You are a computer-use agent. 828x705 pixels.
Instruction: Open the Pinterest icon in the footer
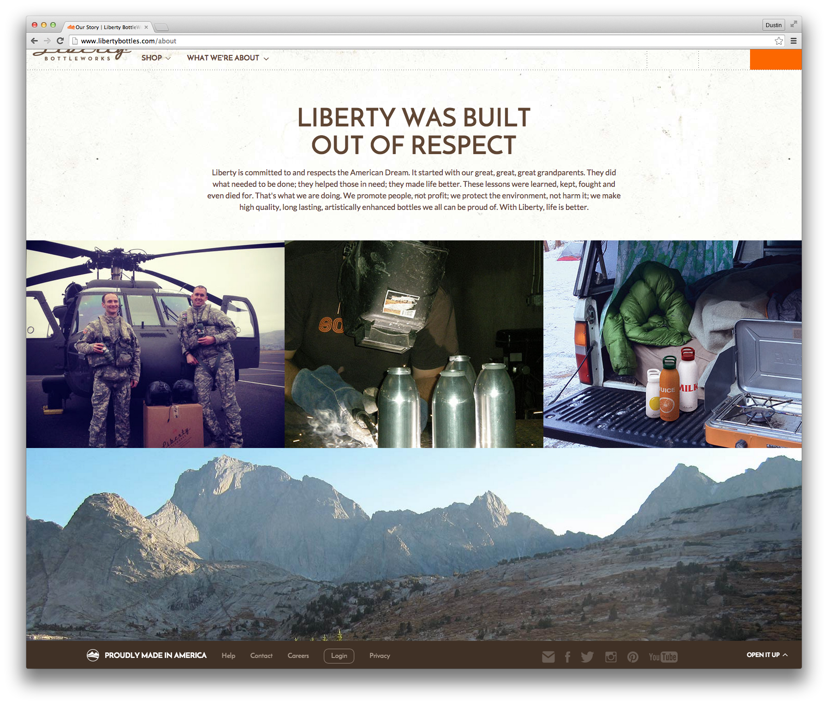pyautogui.click(x=632, y=657)
